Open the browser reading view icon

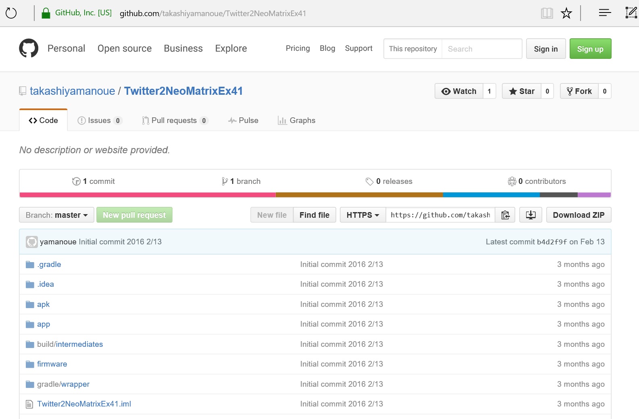click(x=547, y=13)
